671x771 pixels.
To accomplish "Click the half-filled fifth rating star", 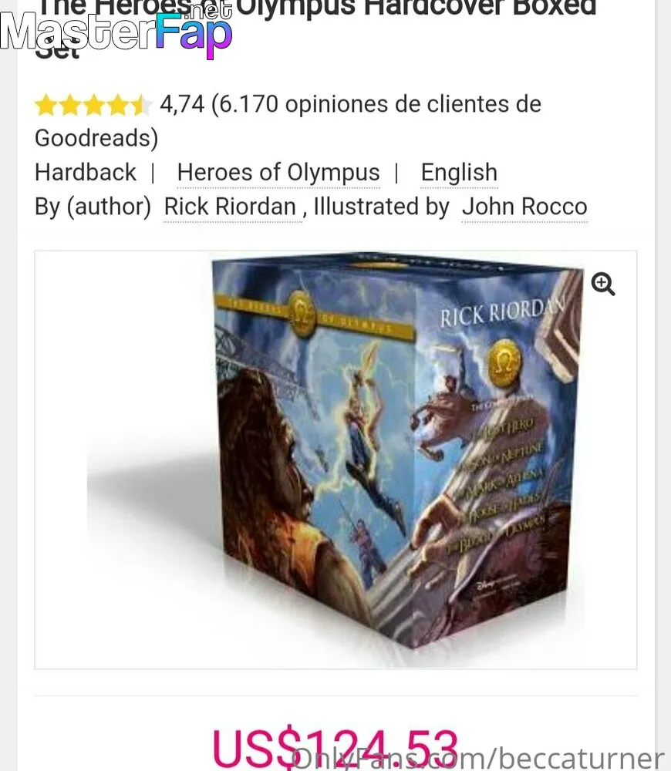I will tap(140, 105).
